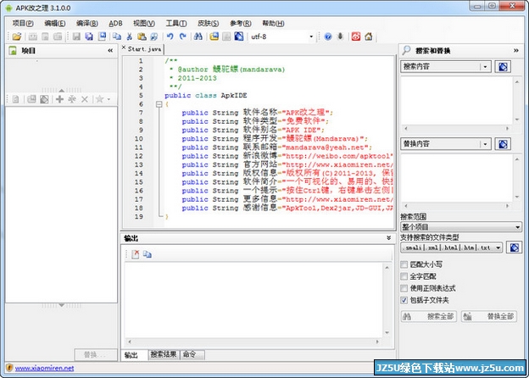The width and height of the screenshot is (529, 378).
Task: Click the redo arrow icon
Action: pos(182,36)
